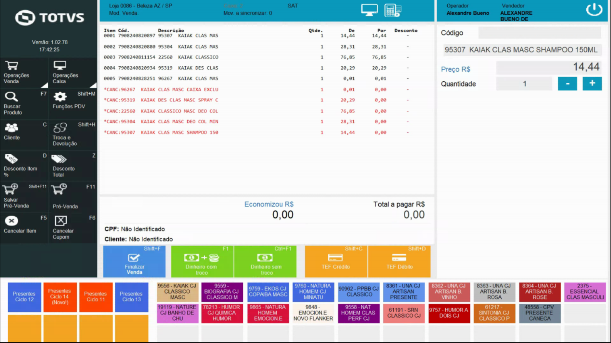Apply Desconto Total

pyautogui.click(x=73, y=166)
